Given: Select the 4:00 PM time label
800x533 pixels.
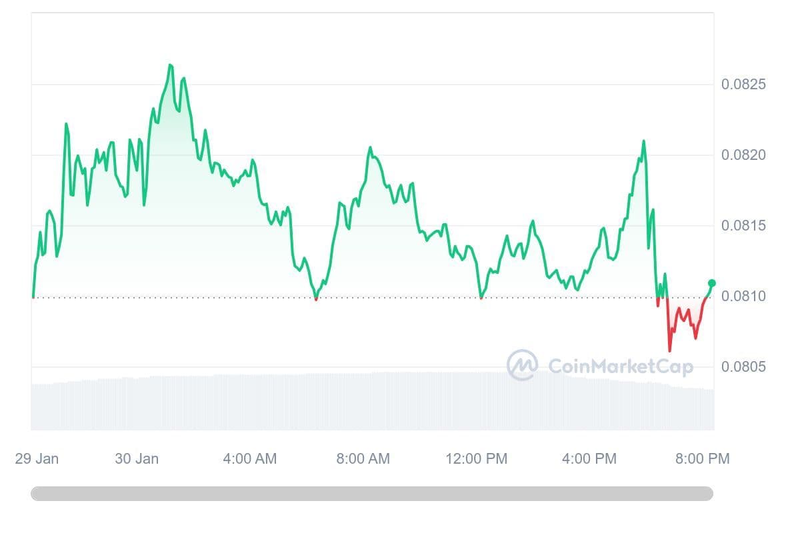Looking at the screenshot, I should [x=589, y=459].
